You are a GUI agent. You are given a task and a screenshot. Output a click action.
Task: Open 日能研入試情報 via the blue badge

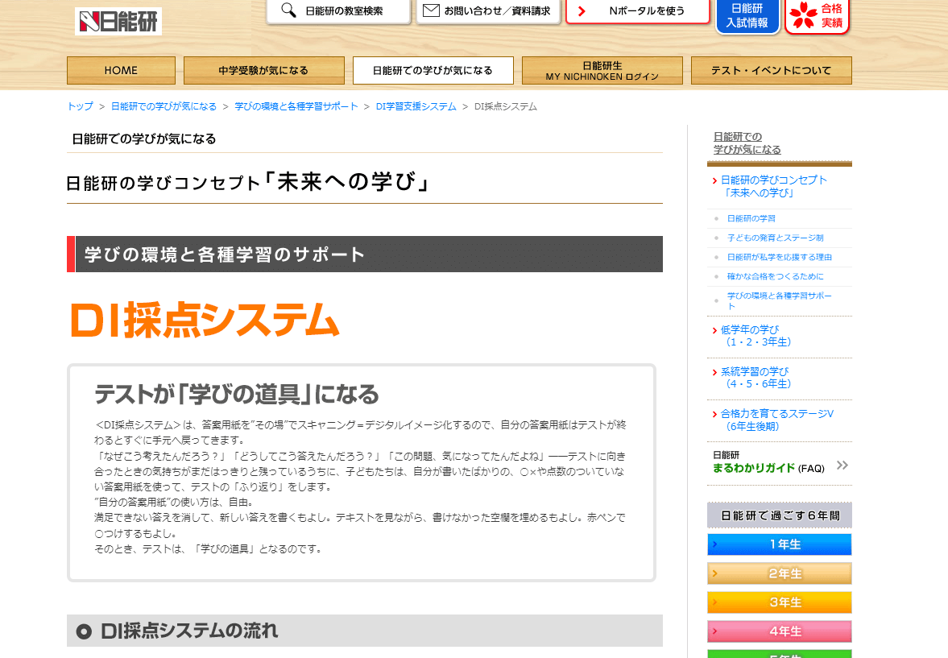(747, 14)
